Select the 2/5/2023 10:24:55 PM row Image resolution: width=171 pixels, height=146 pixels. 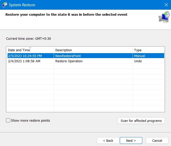click(x=86, y=56)
